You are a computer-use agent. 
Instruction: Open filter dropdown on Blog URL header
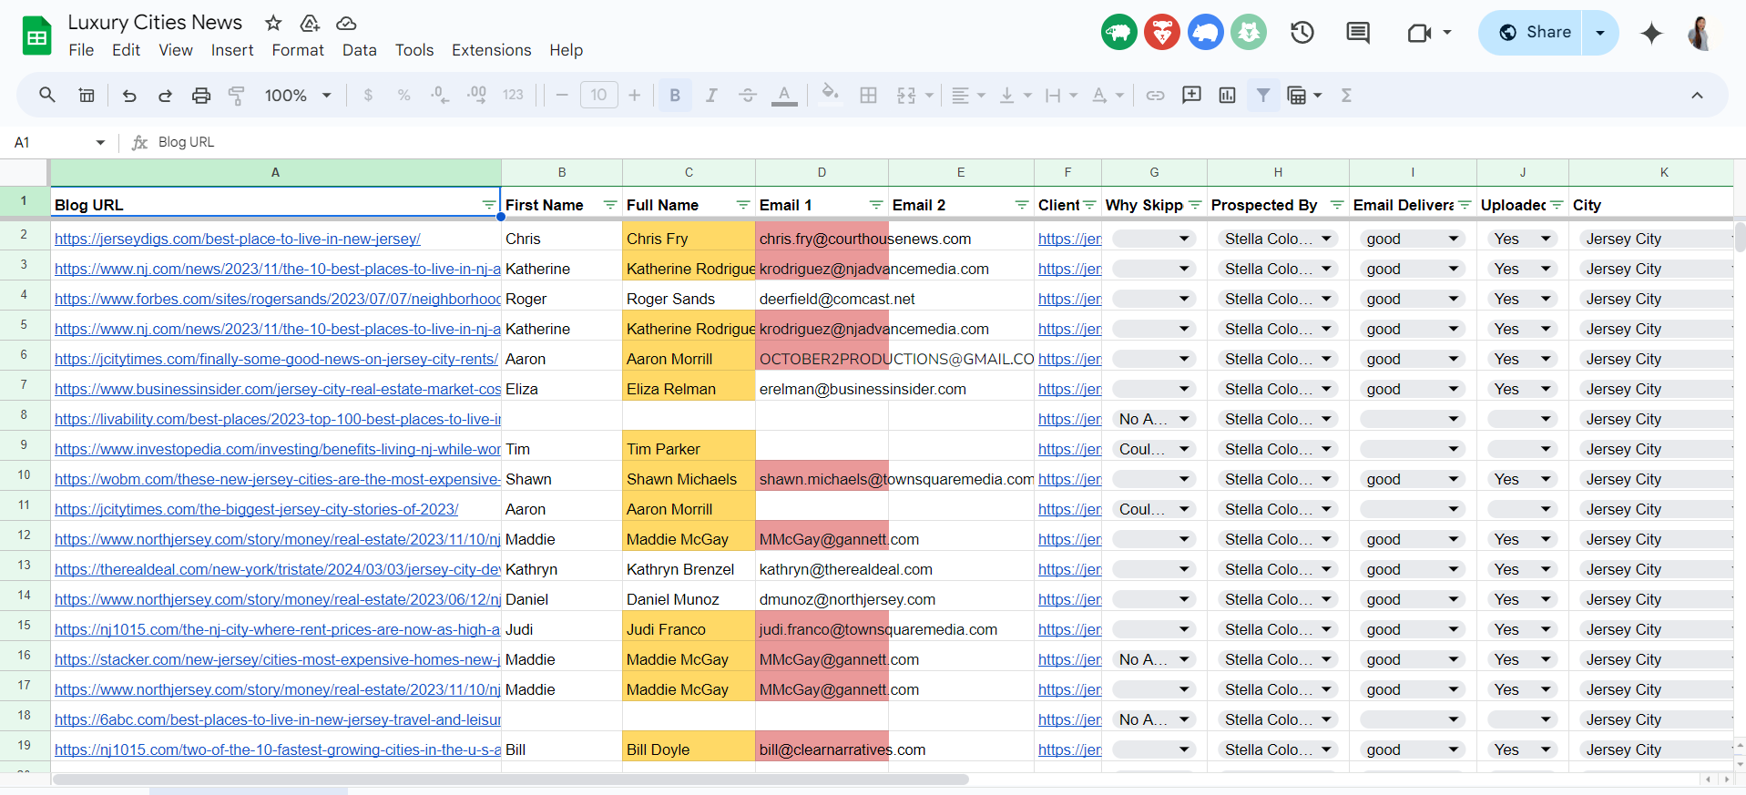(489, 205)
